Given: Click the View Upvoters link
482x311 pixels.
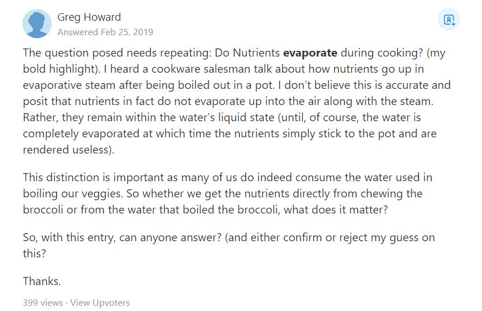Looking at the screenshot, I should click(100, 302).
